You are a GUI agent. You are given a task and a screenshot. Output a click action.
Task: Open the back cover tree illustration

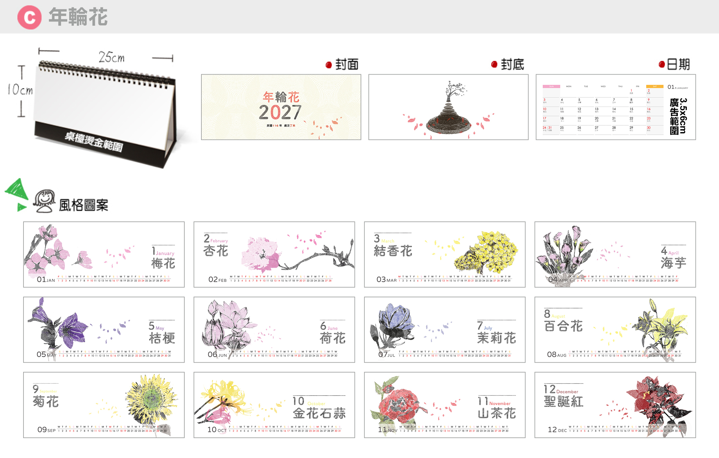(x=448, y=107)
